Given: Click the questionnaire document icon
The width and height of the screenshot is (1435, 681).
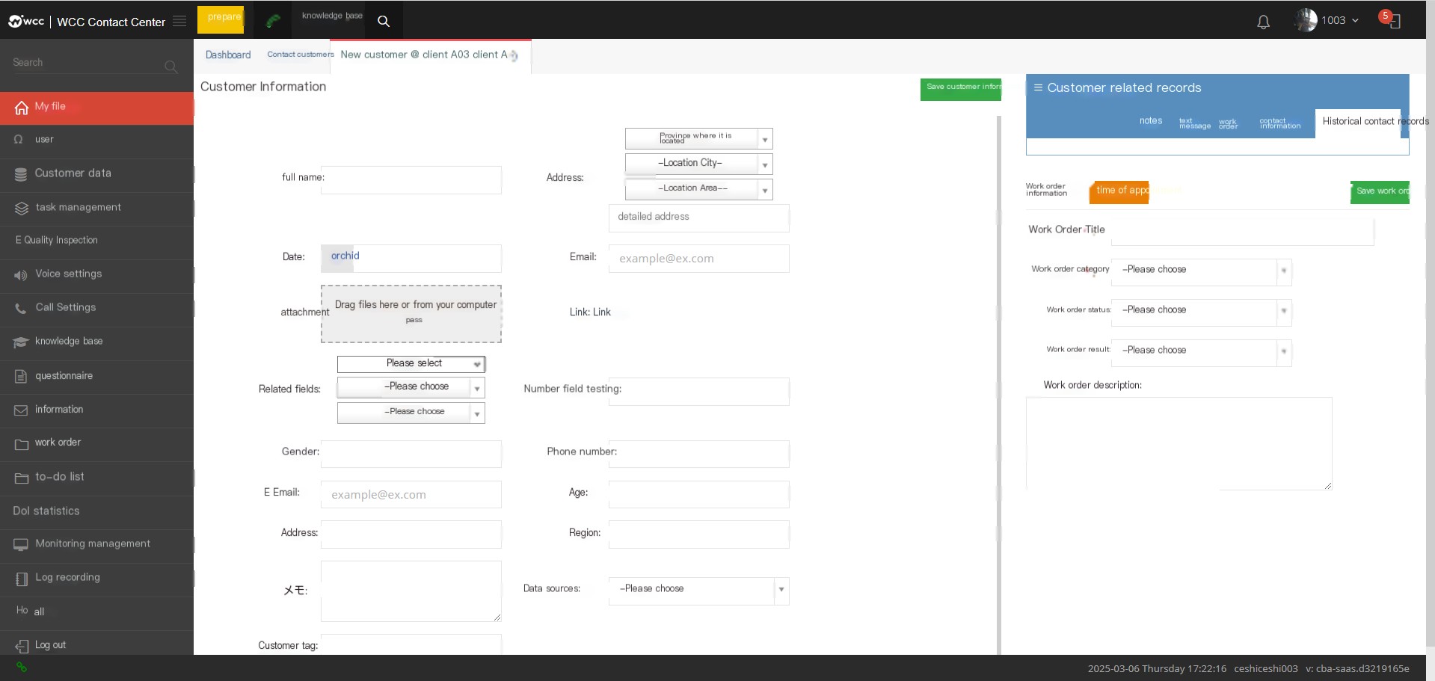Looking at the screenshot, I should pos(21,376).
